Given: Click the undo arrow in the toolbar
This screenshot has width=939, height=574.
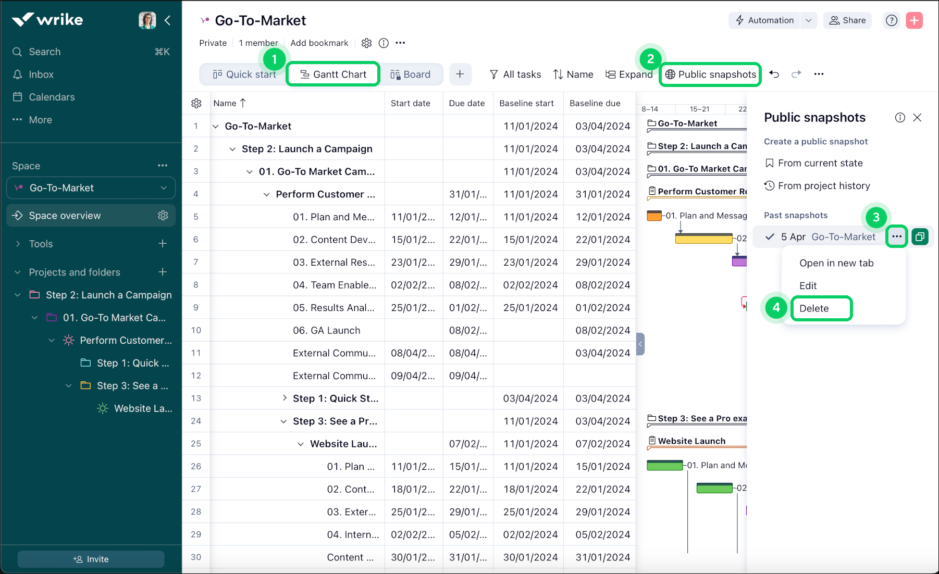Looking at the screenshot, I should coord(774,74).
